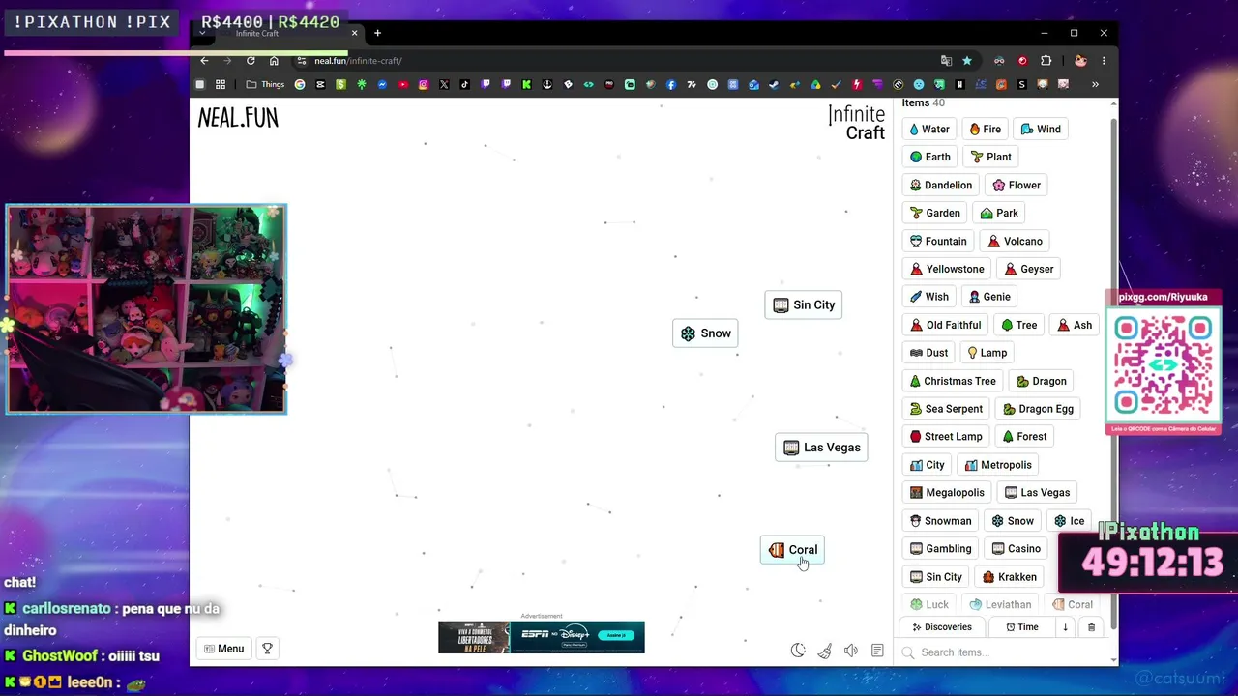
Task: Select the Krakken item in the sidebar
Action: (x=1009, y=577)
